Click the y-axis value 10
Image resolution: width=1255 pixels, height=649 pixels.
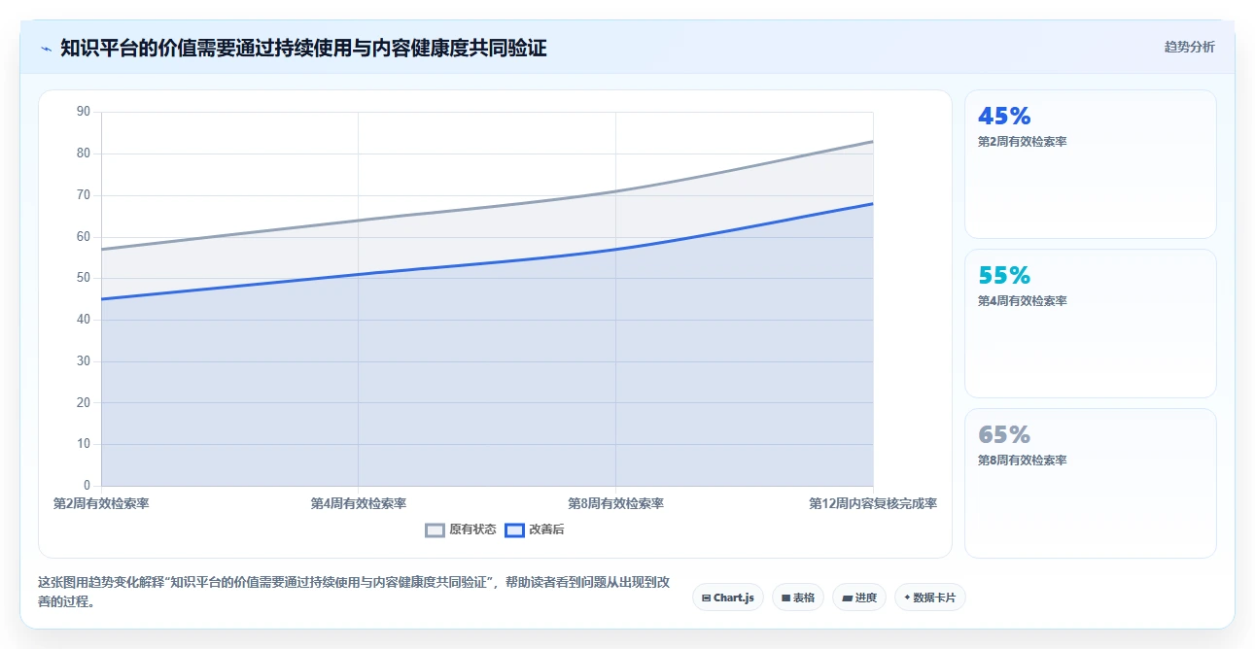click(x=83, y=444)
